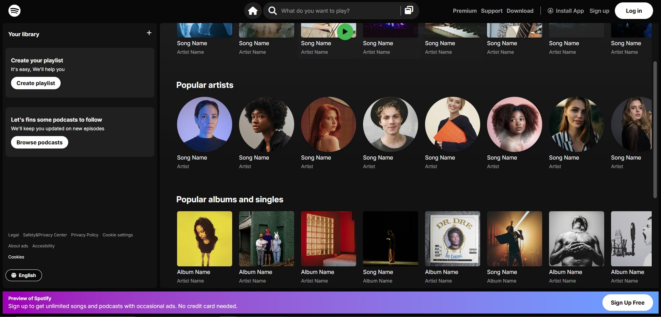Open Cookie settings
Viewport: 661px width, 317px height.
(117, 235)
